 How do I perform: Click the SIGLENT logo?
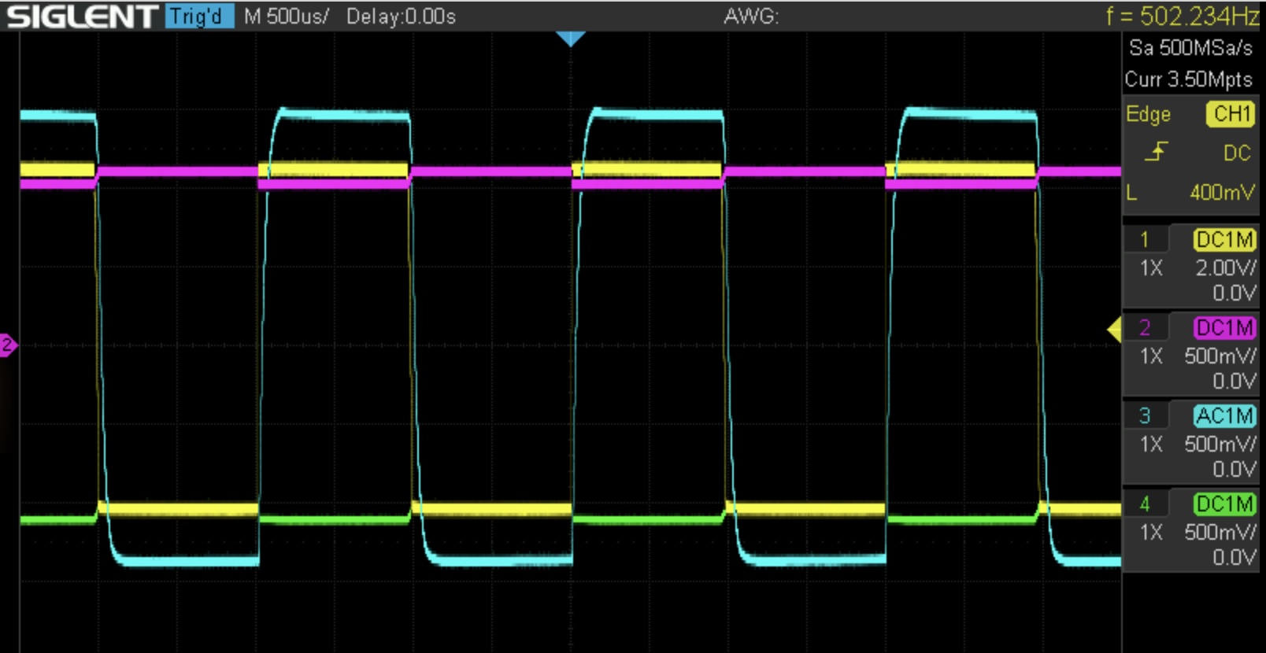click(x=81, y=16)
